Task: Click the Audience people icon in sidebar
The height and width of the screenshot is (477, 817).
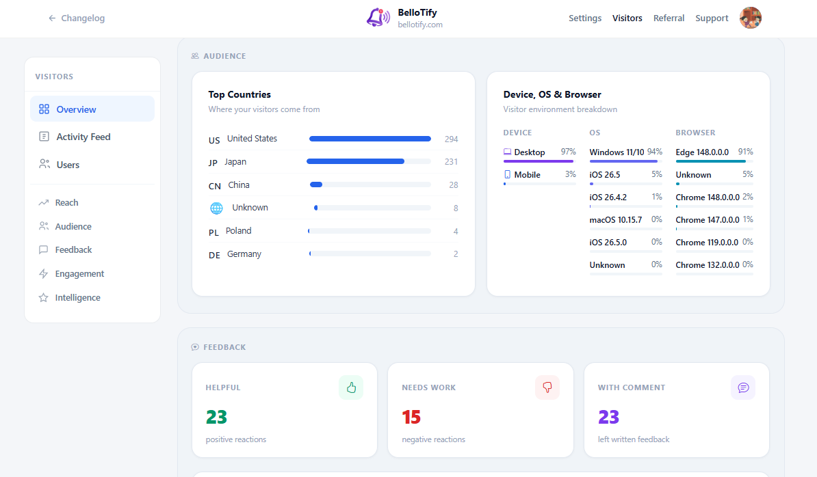Action: point(43,226)
